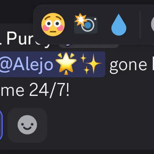Click the dark strip above the reaction toolbar

[77, 2]
